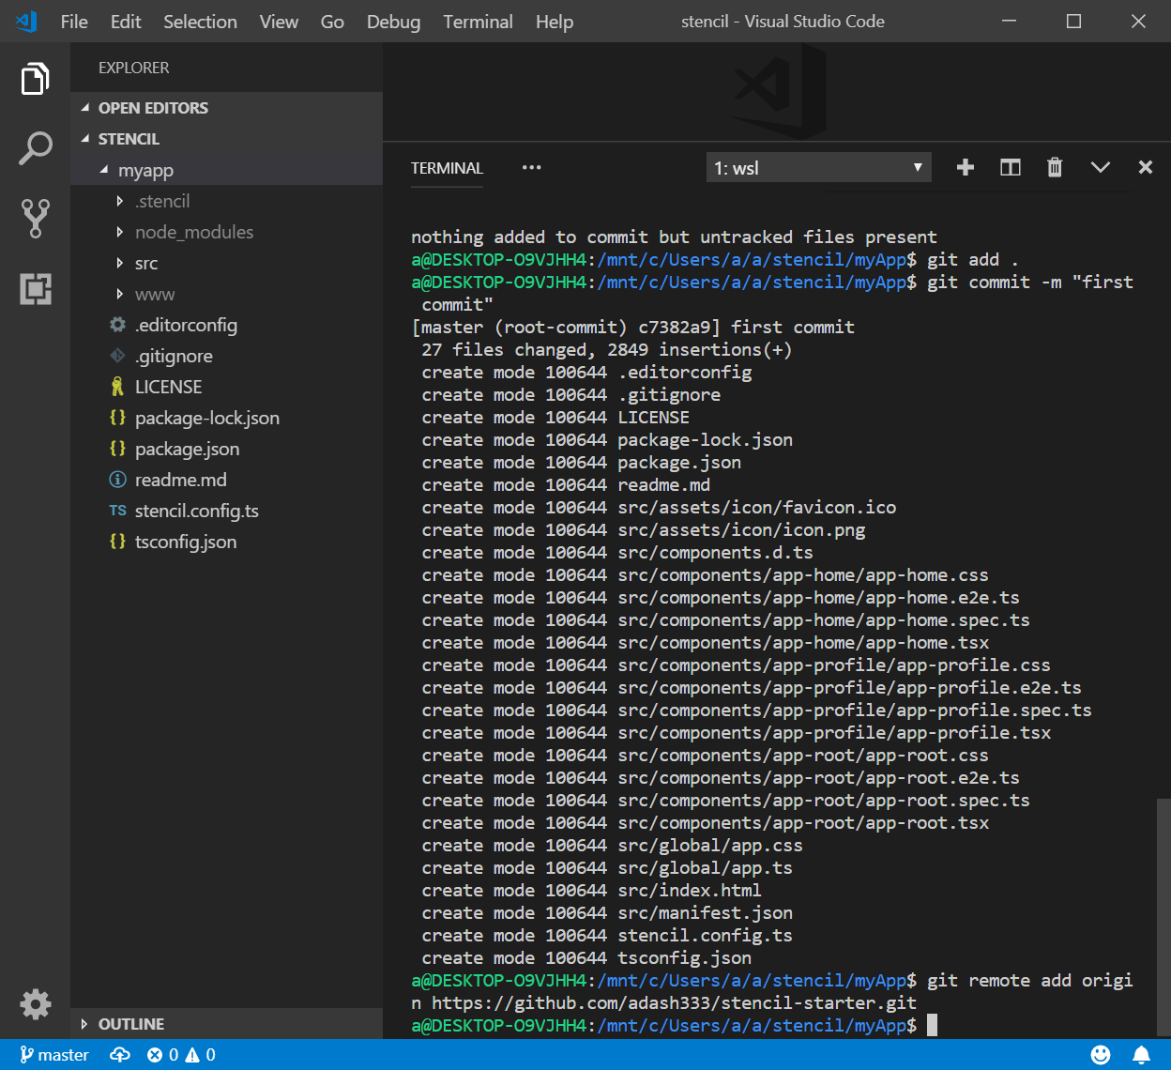Click the github.com stencil-starter.git URL in terminal
The width and height of the screenshot is (1171, 1070).
[x=674, y=1002]
